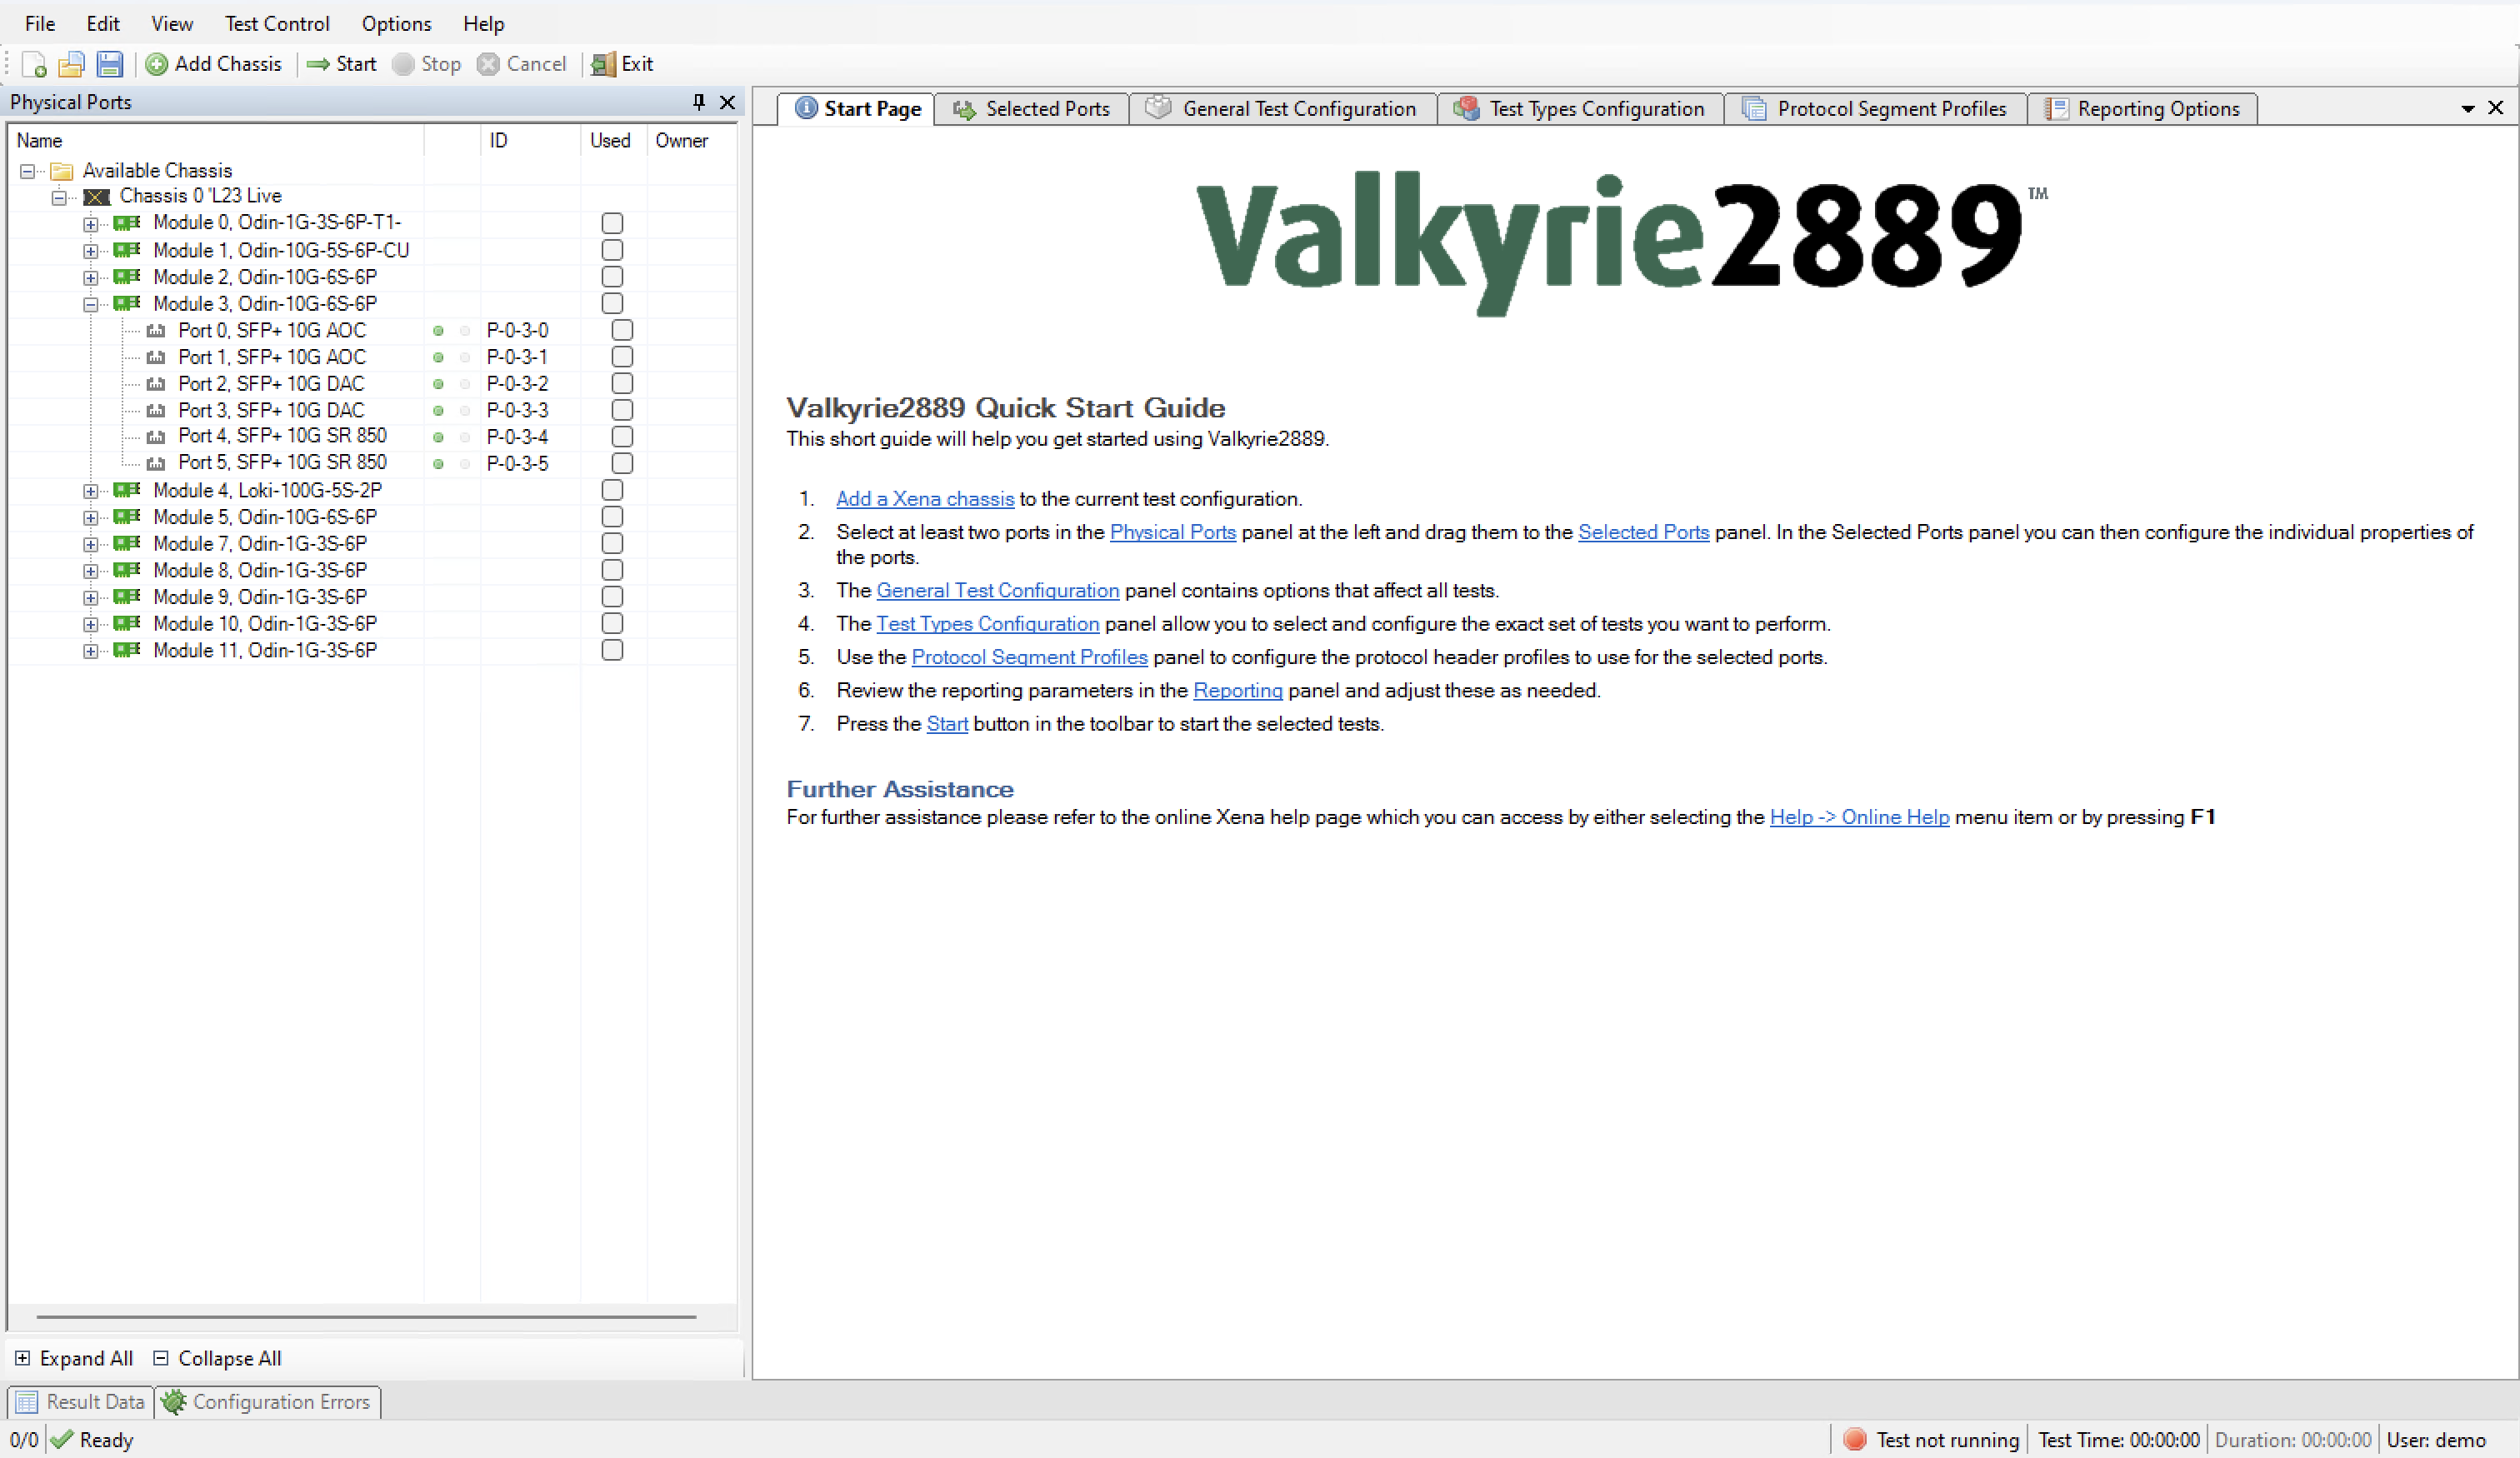This screenshot has width=2520, height=1458.
Task: Click the Protocol Segment Profiles link
Action: [x=1030, y=657]
